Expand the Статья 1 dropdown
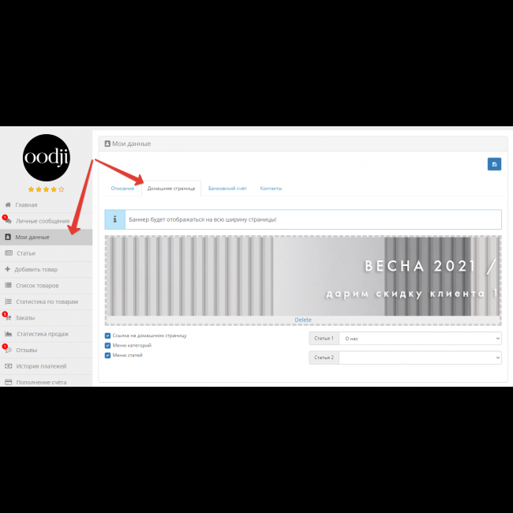This screenshot has height=513, width=513. click(x=419, y=338)
